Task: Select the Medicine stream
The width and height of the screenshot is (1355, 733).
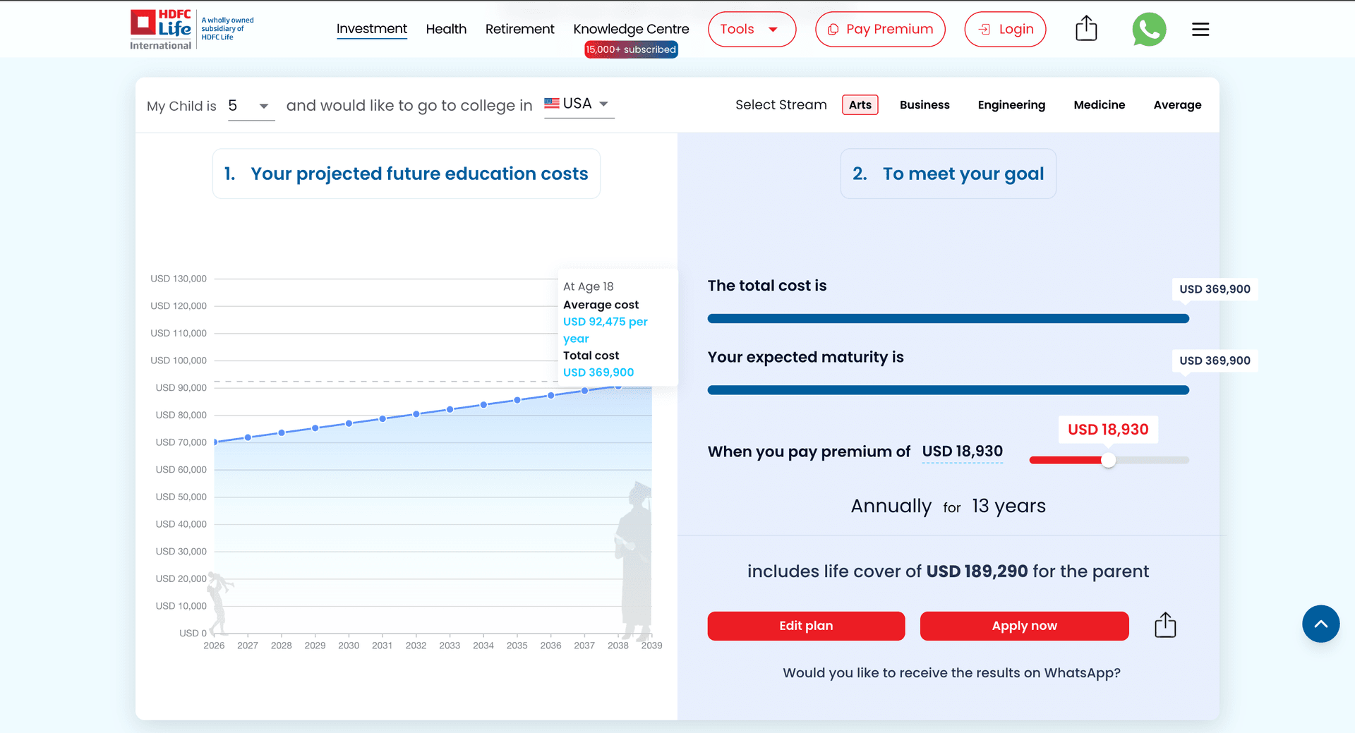Action: click(x=1099, y=104)
